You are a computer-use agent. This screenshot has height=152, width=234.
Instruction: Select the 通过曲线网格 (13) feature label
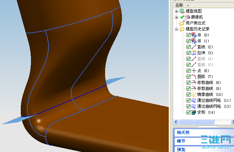tap(214, 106)
